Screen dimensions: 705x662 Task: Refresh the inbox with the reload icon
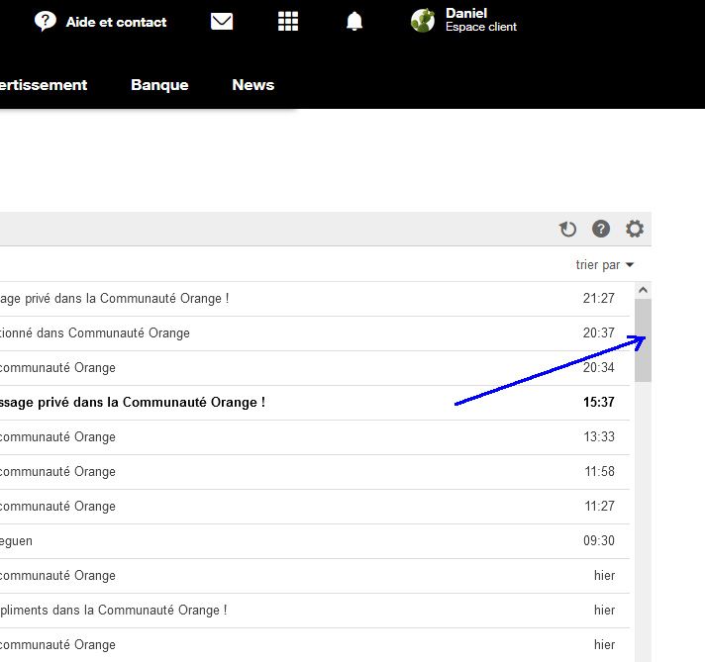pos(567,230)
